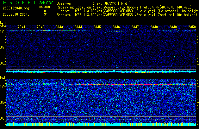Click the 0.8 frequency label on Lch
199x129 pixels.
[x=3, y=63]
